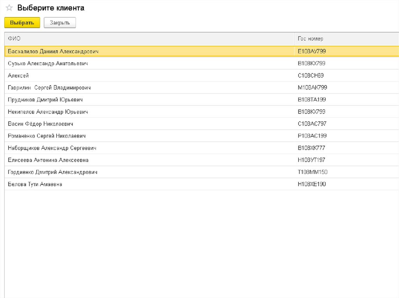
Task: Sort by the Гос номер column header
Action: coord(311,39)
